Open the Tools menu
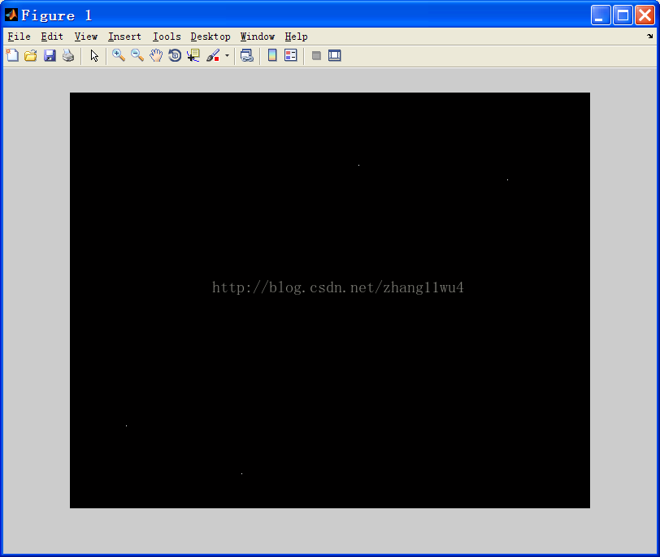660x557 pixels. (167, 37)
